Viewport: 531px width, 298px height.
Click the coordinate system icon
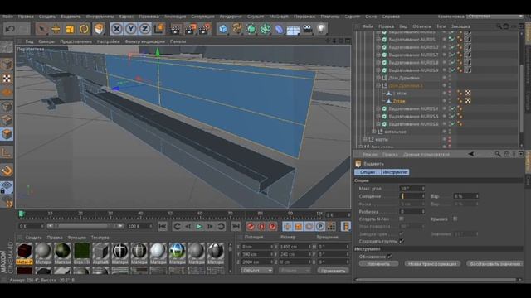click(x=158, y=29)
